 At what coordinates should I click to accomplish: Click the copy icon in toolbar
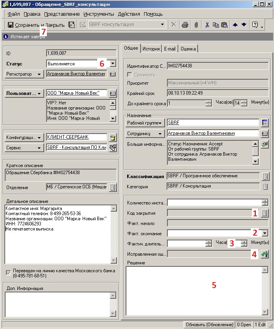pyautogui.click(x=215, y=25)
